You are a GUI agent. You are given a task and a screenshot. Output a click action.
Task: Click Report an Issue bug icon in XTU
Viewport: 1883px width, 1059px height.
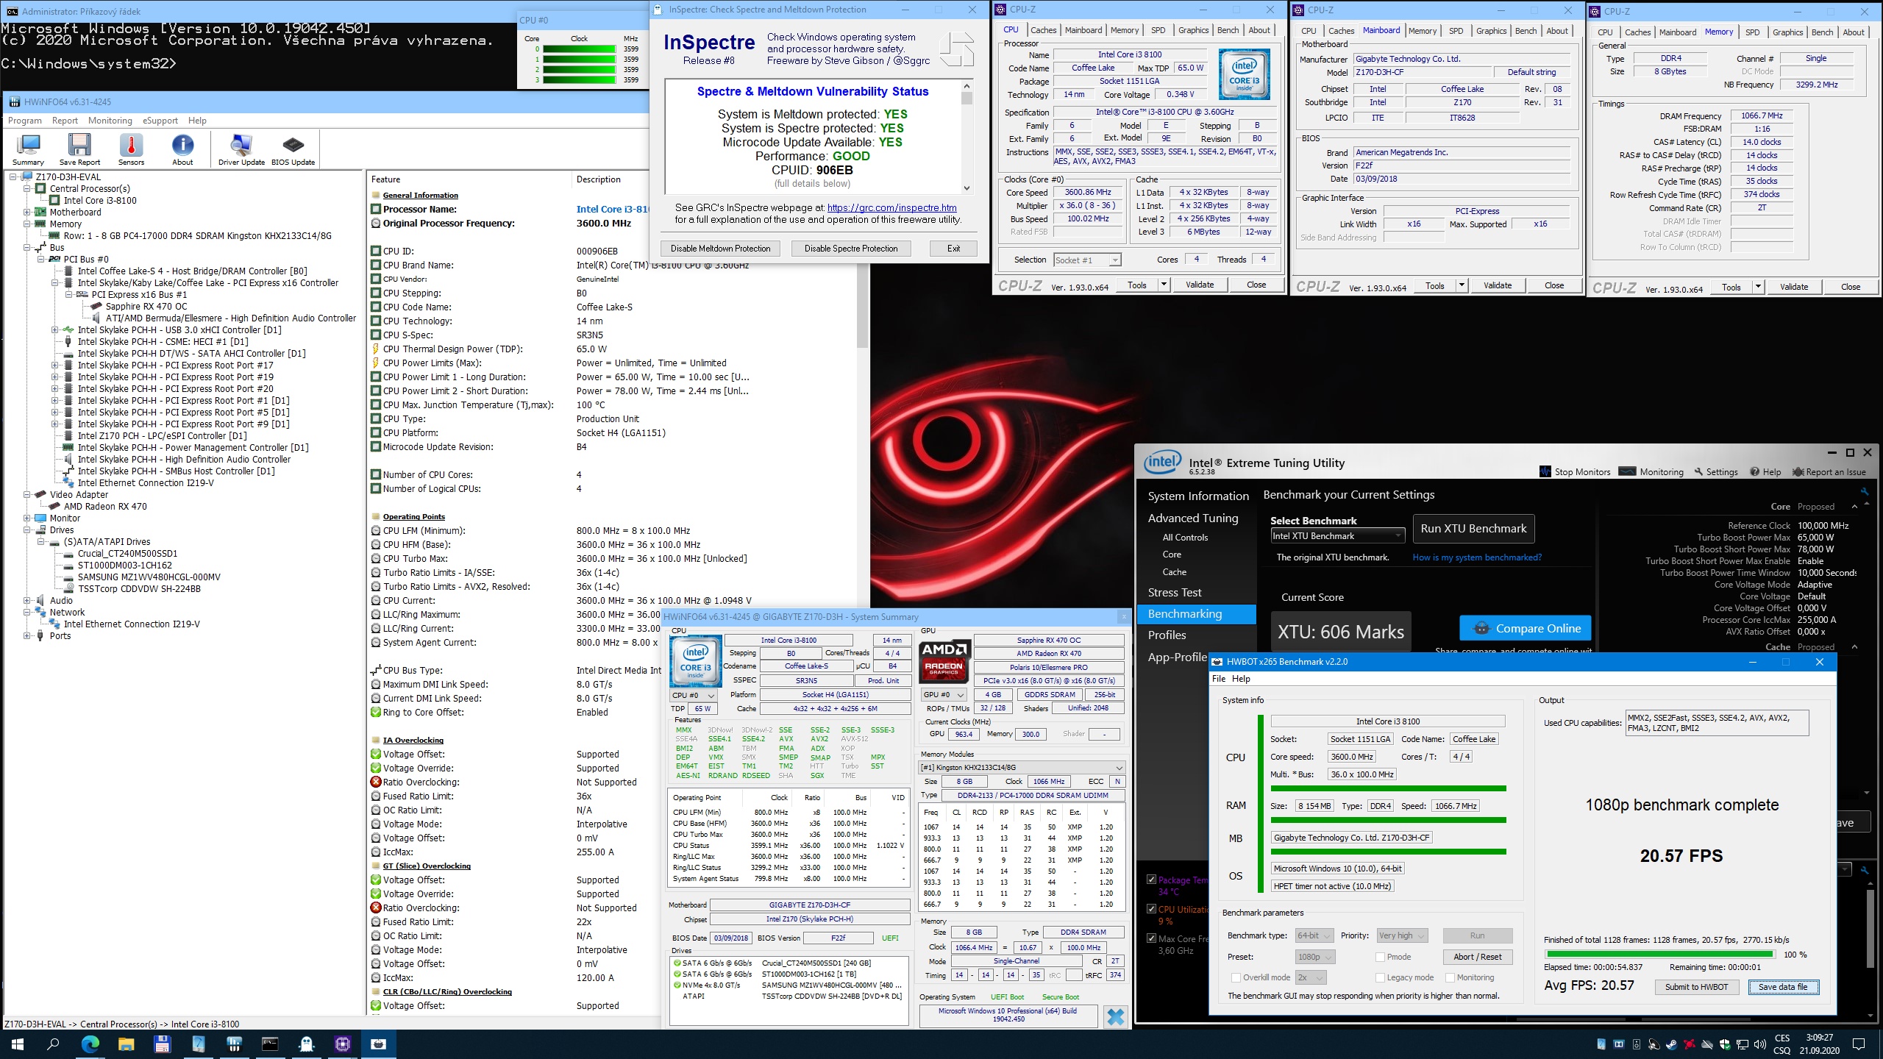tap(1798, 472)
